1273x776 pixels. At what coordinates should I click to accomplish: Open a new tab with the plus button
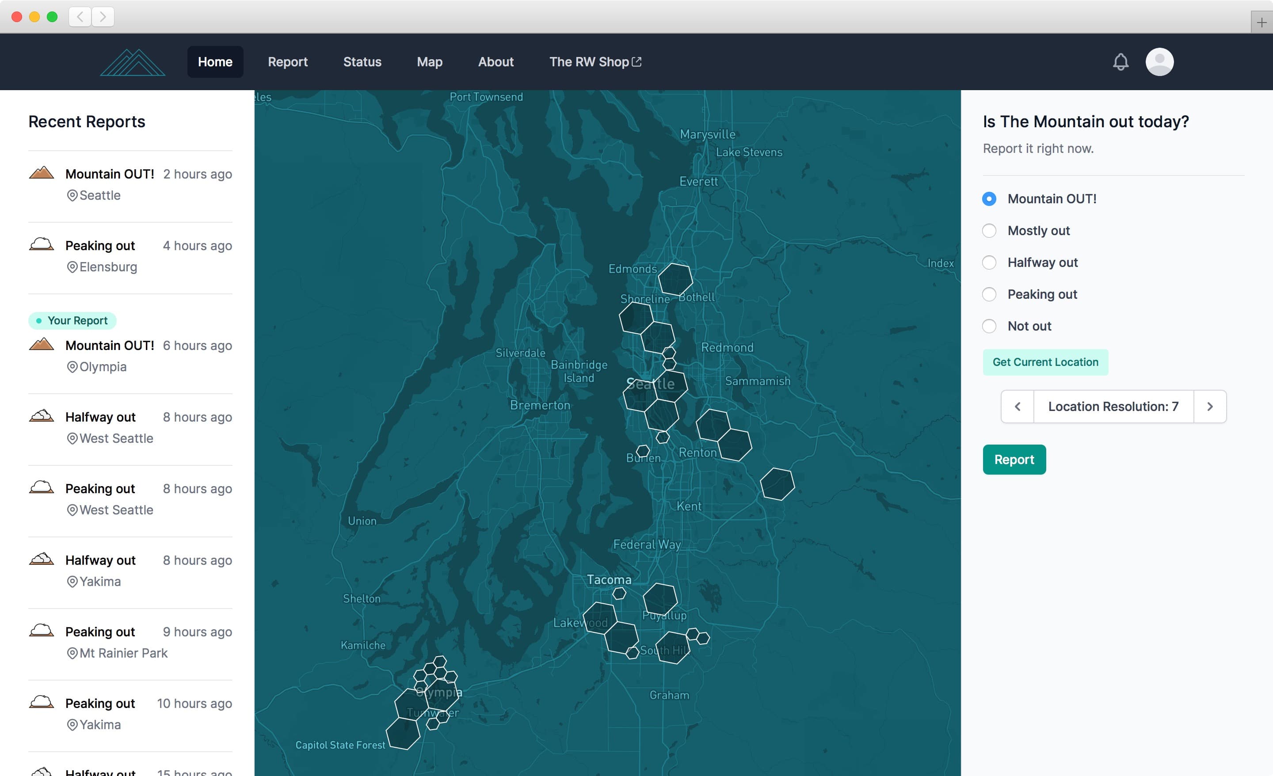[x=1261, y=22]
